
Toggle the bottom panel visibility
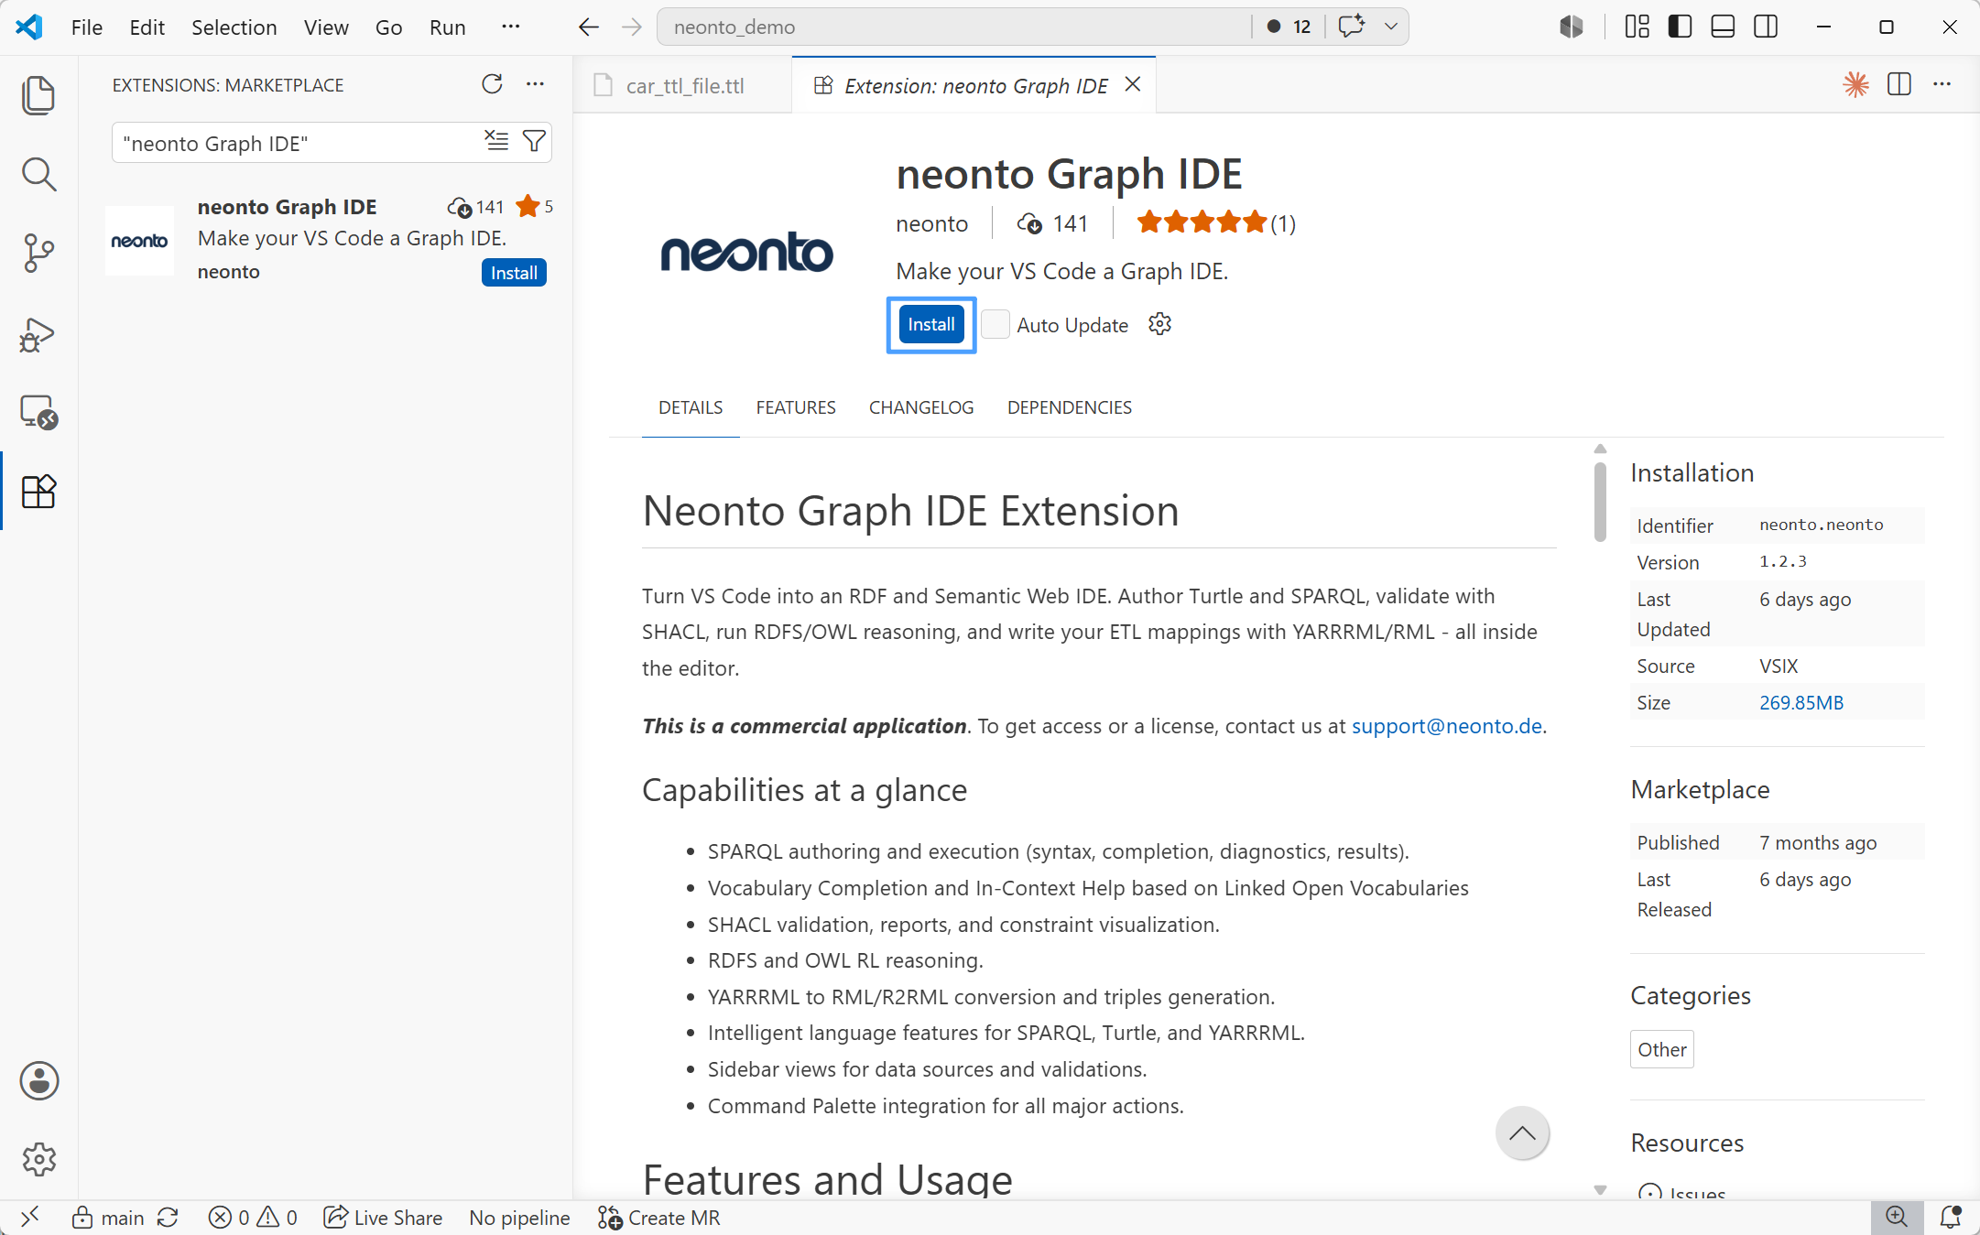click(1723, 27)
